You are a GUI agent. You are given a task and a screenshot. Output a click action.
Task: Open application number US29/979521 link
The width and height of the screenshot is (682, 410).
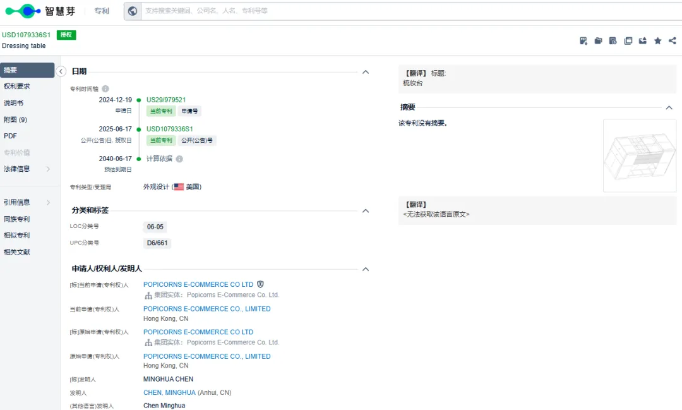(166, 100)
